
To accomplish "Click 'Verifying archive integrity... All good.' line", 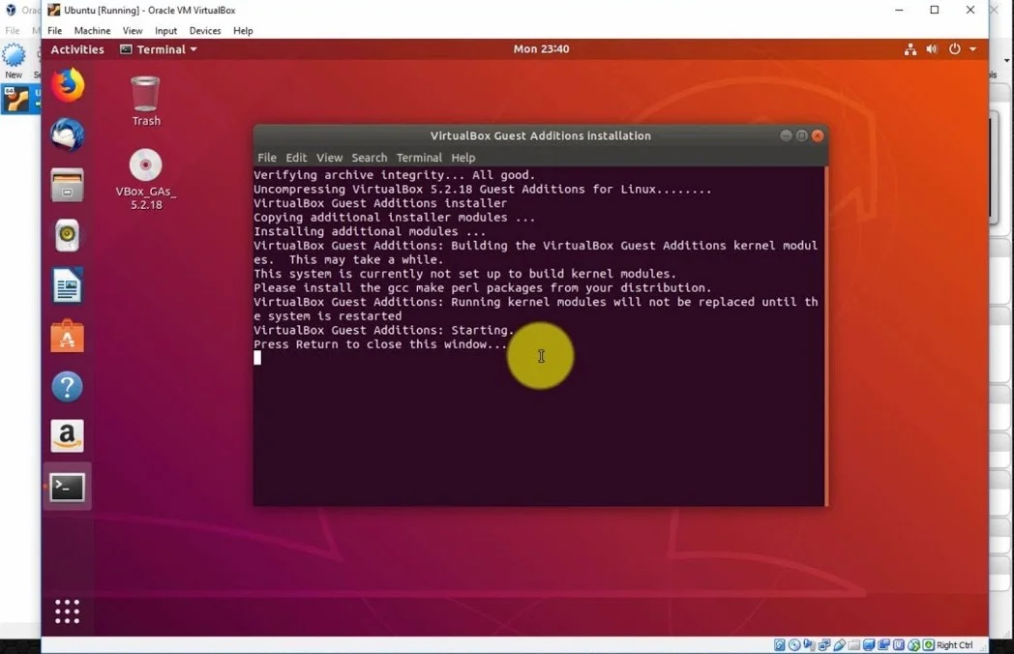I will pos(395,175).
